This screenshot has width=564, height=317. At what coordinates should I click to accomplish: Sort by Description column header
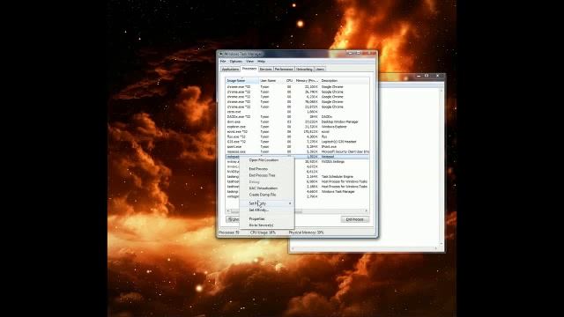345,81
